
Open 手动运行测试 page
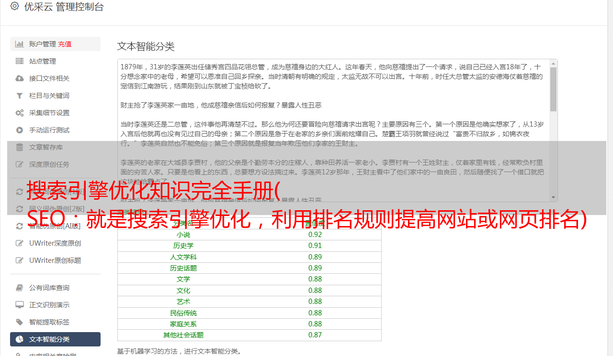55,130
